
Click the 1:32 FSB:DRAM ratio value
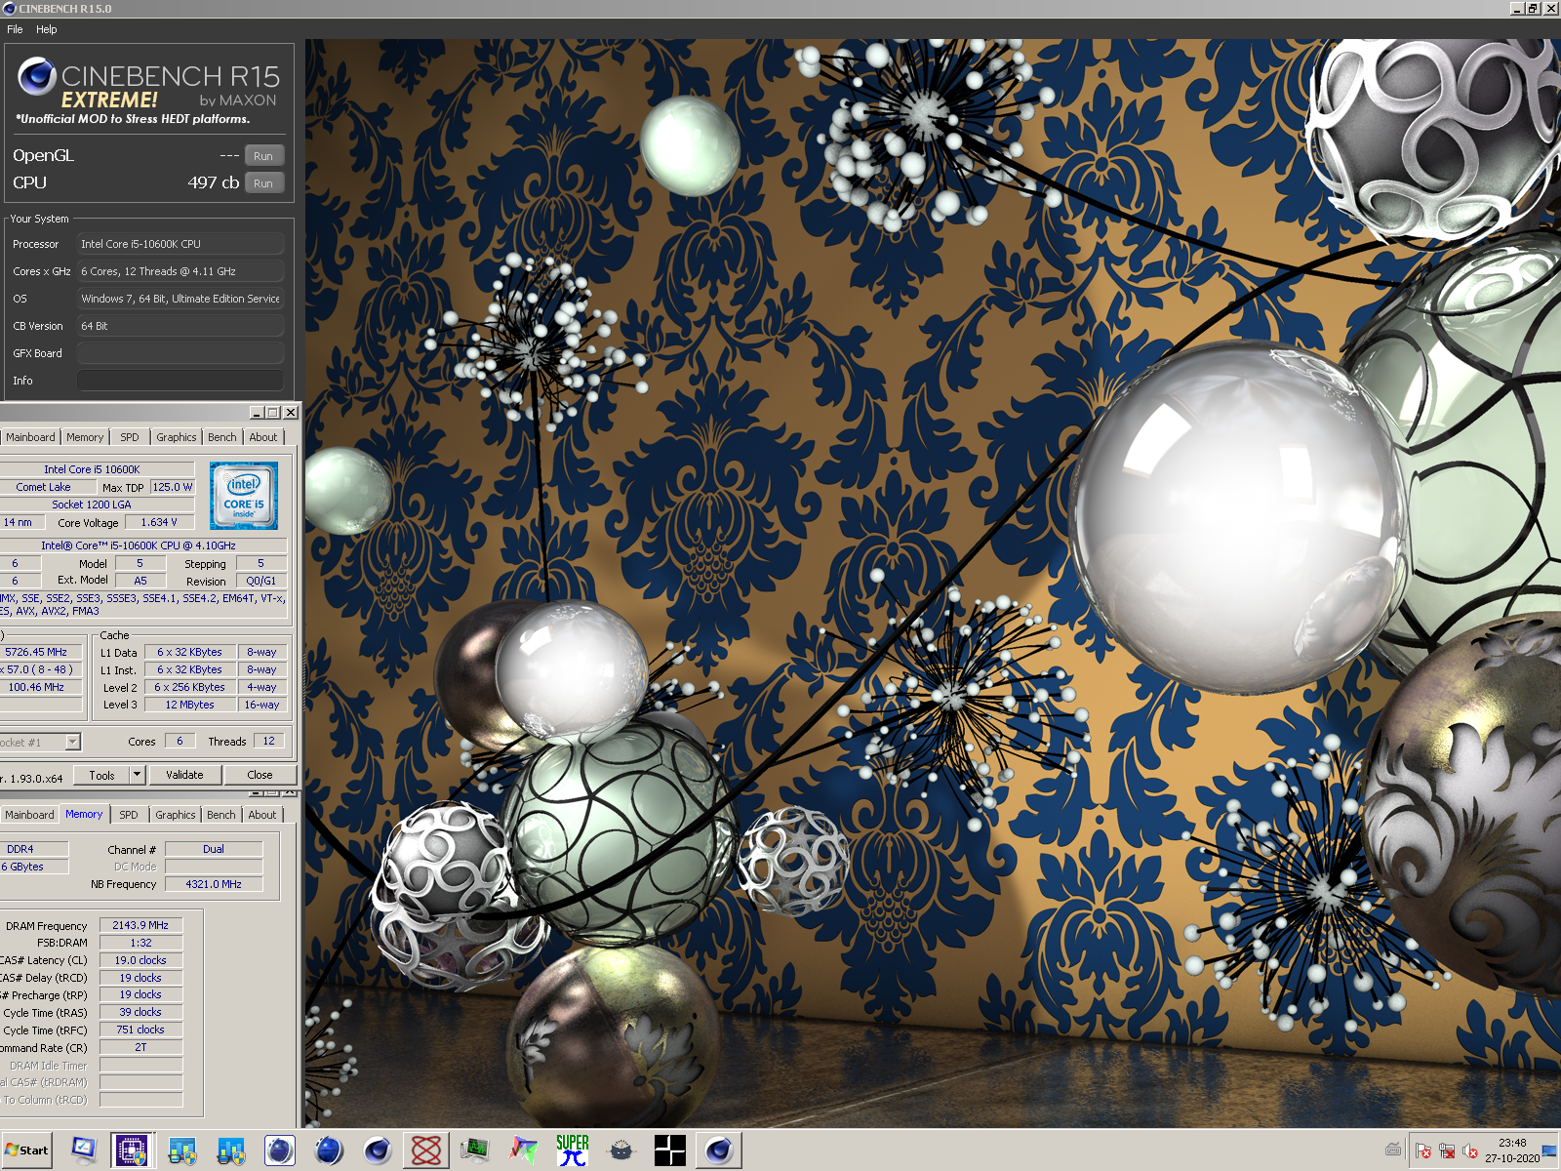click(x=140, y=943)
